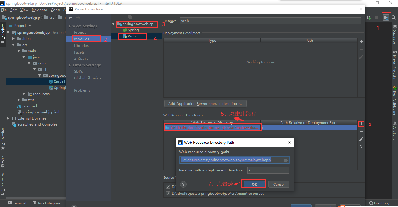The width and height of the screenshot is (398, 207).
Task: Open the Java Enterprise tool window
Action: 46,203
